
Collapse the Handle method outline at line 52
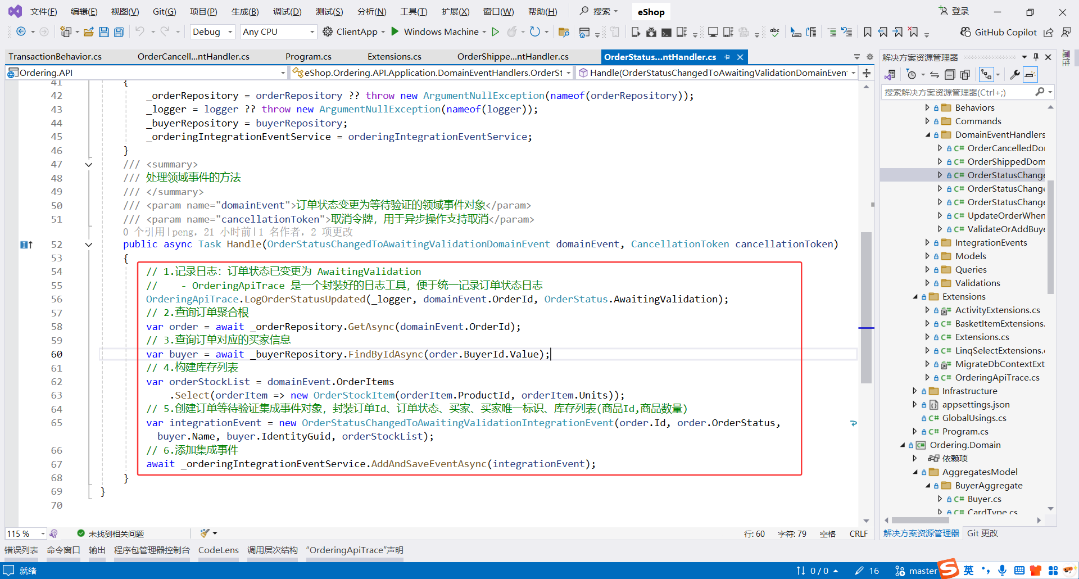(x=88, y=245)
